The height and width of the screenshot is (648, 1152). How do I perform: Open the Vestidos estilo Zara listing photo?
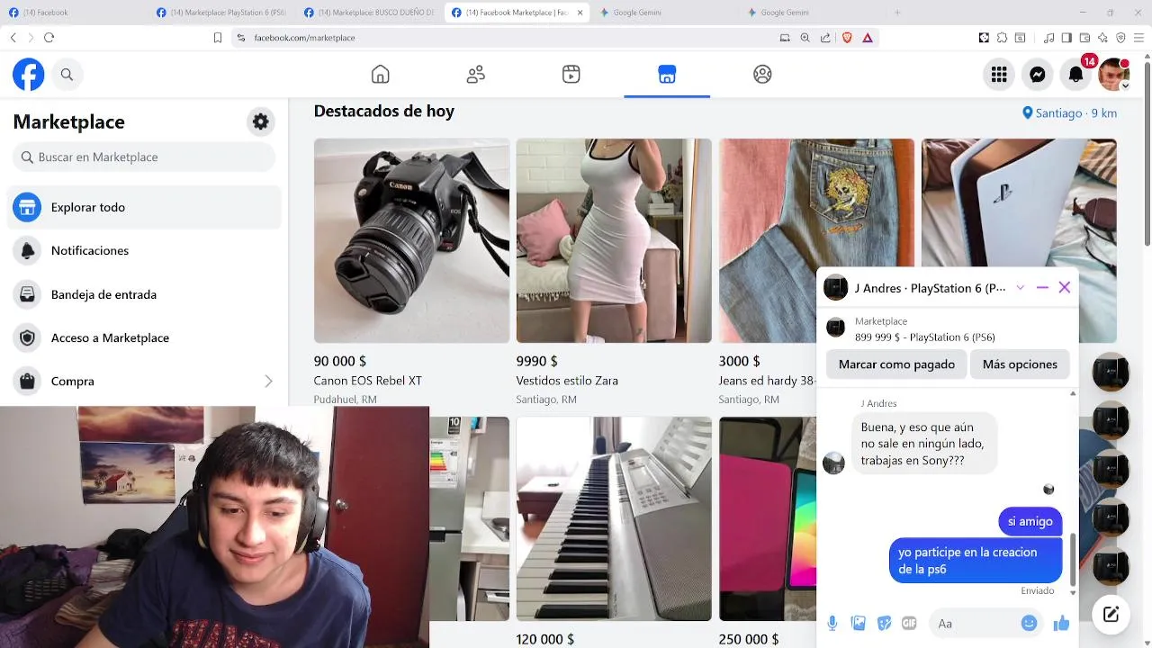tap(614, 240)
